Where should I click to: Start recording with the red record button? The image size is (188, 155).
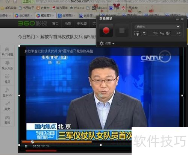[106, 30]
